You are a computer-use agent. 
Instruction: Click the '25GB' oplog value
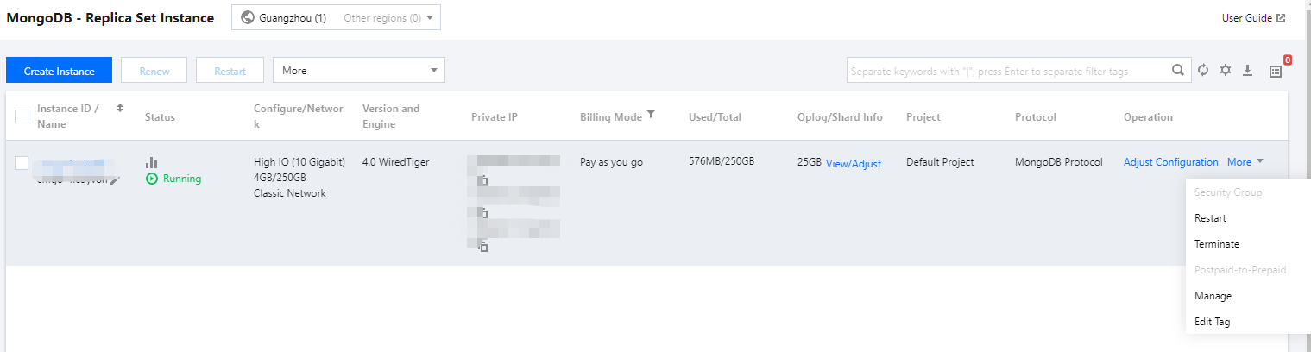810,162
